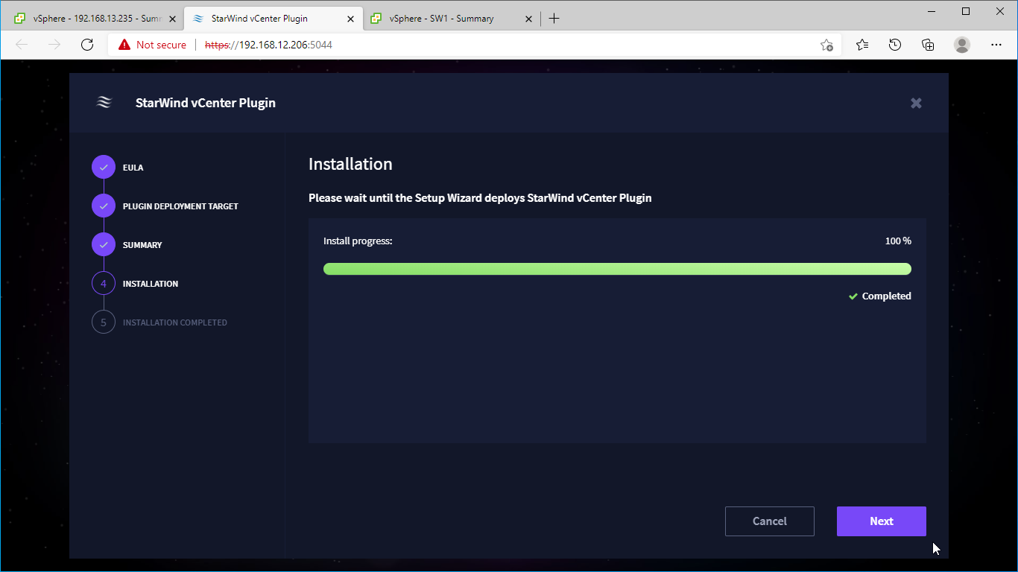The image size is (1018, 572).
Task: Open the Favorites list
Action: tap(862, 45)
